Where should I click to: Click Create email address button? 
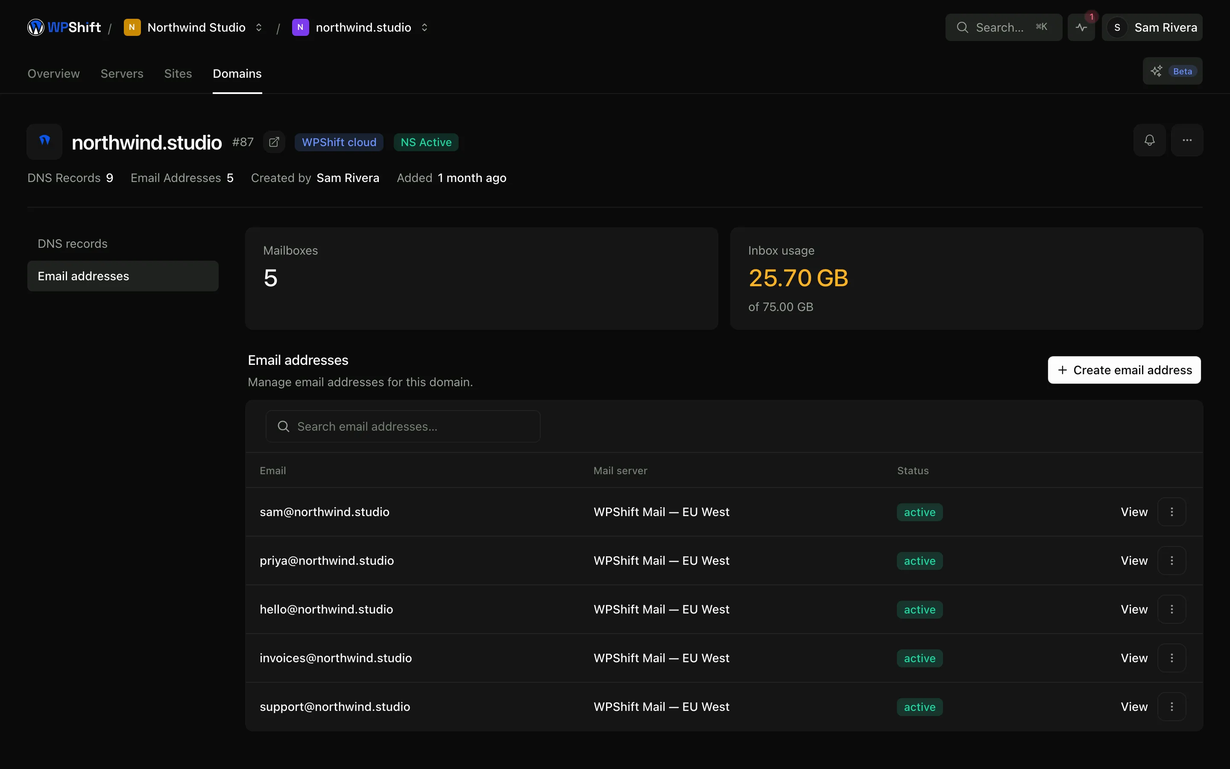click(x=1124, y=370)
